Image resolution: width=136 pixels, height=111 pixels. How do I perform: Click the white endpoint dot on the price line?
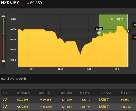pos(128,31)
